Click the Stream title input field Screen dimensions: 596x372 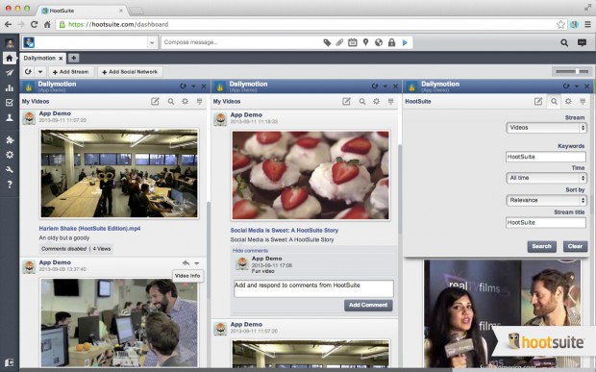(x=546, y=223)
